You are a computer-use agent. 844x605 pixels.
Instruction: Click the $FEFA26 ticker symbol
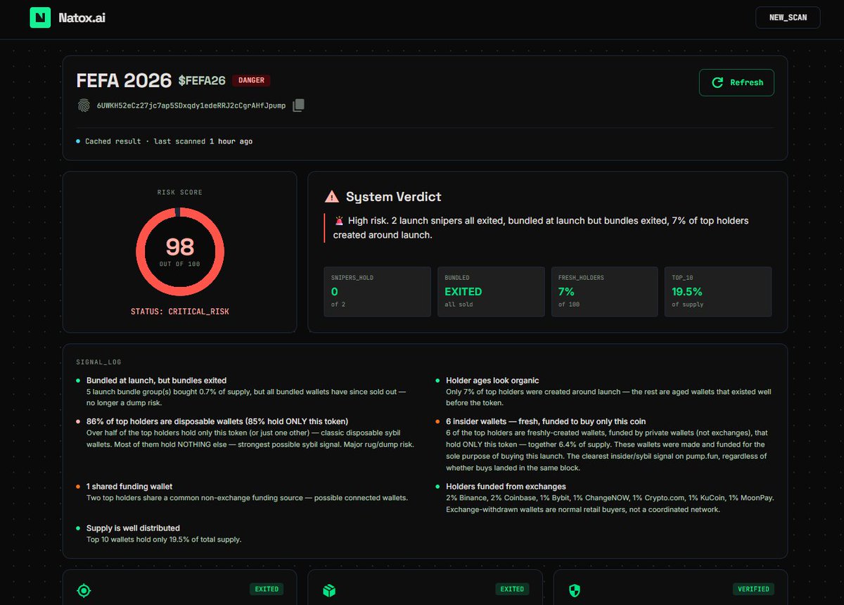pyautogui.click(x=202, y=80)
